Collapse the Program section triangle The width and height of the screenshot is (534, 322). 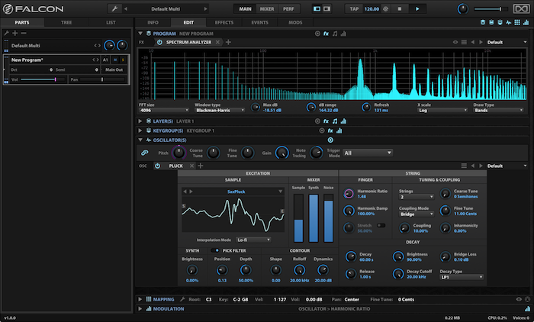pyautogui.click(x=140, y=34)
